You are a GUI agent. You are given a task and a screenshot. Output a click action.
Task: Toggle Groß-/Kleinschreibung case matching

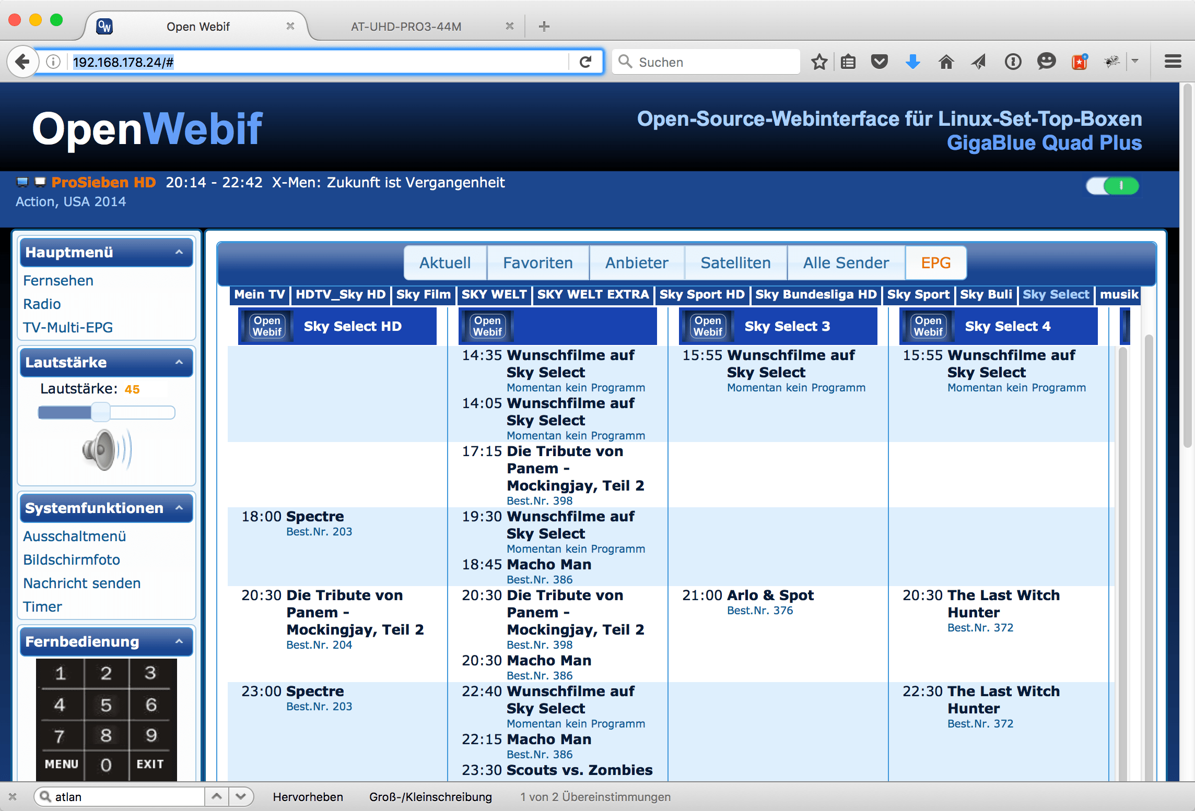click(x=430, y=797)
